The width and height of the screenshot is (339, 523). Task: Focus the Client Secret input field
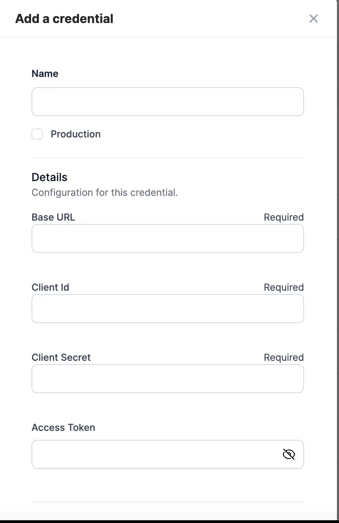168,379
